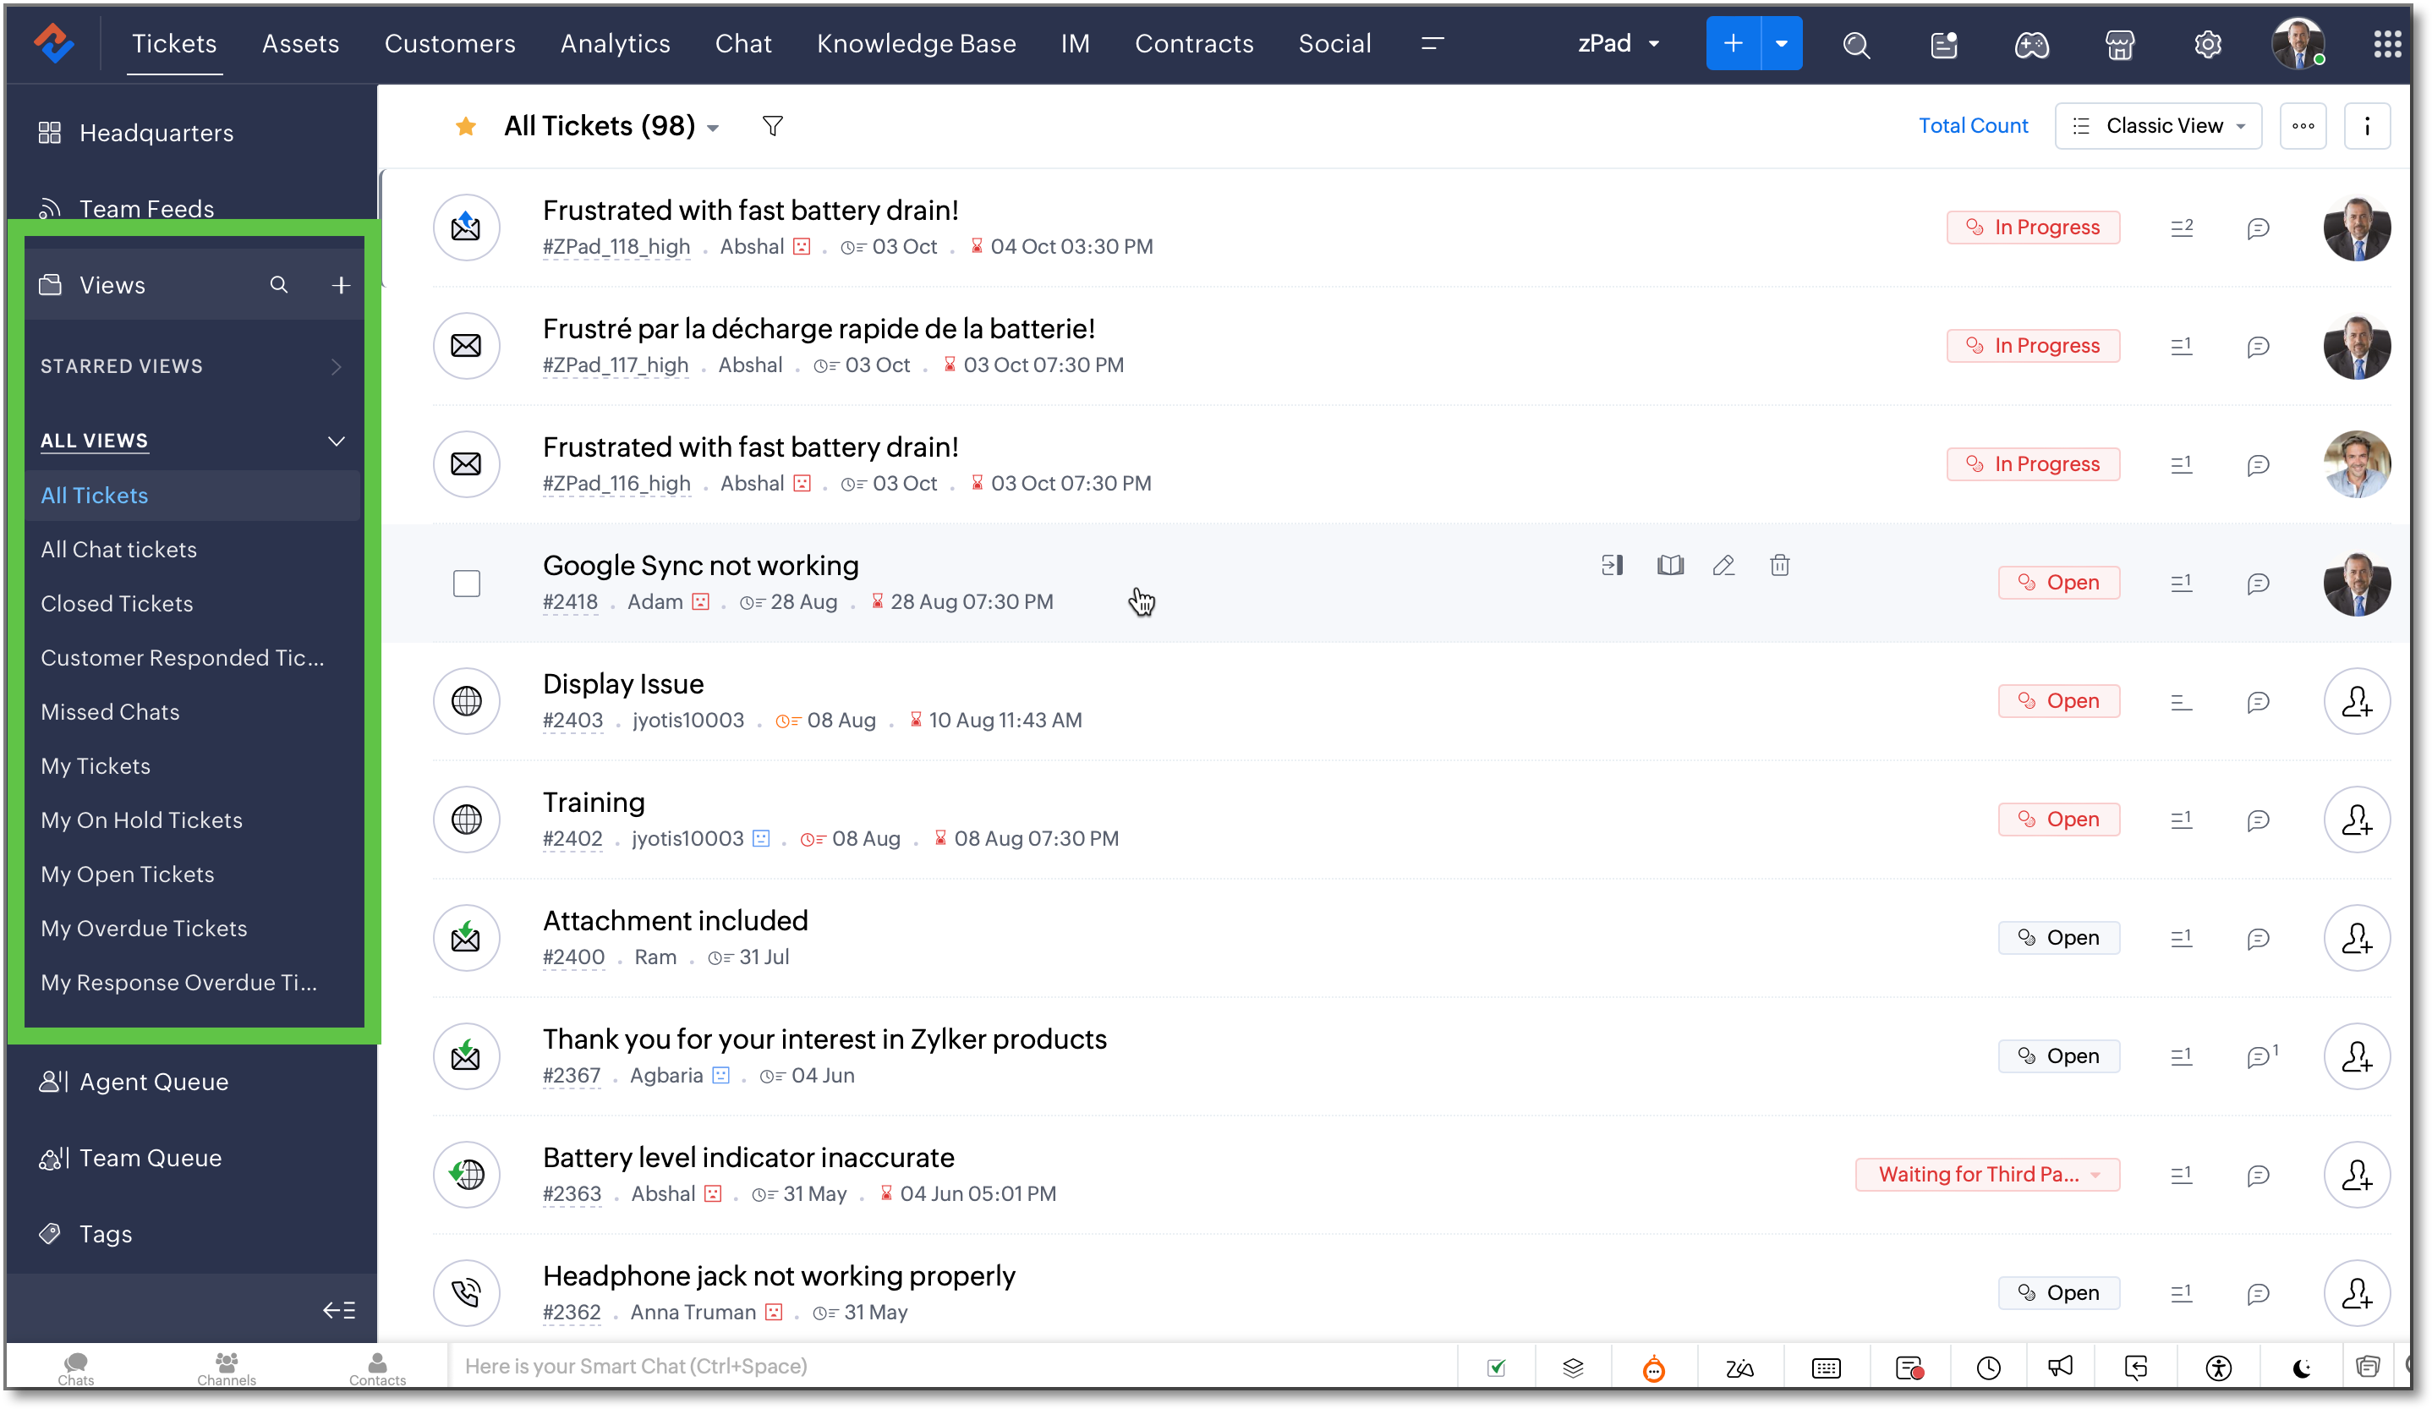
Task: Click the trash icon on Google Sync ticket
Action: (x=1780, y=566)
